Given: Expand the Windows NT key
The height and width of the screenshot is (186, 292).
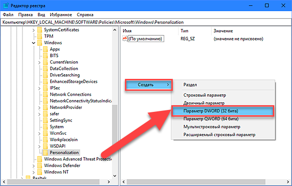Looking at the screenshot, I should tap(34, 172).
